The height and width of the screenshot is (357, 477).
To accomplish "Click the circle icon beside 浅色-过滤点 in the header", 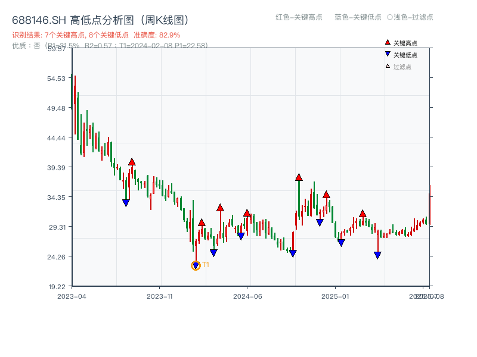I will coord(391,18).
